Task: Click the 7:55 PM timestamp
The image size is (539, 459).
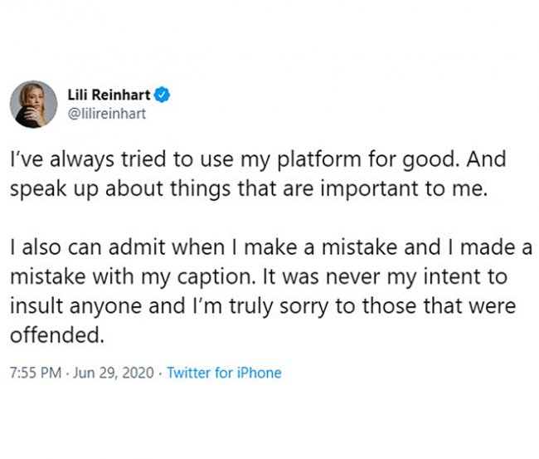Action: pyautogui.click(x=35, y=373)
